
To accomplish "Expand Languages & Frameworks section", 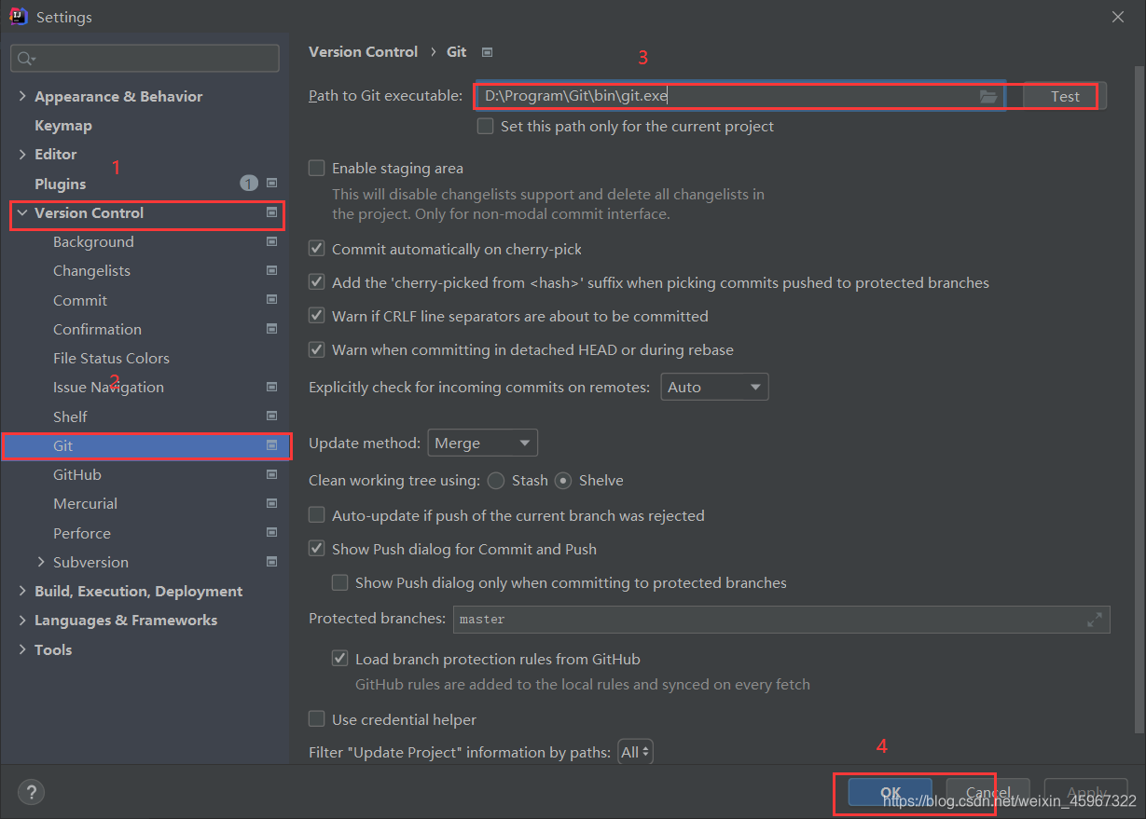I will pyautogui.click(x=22, y=620).
